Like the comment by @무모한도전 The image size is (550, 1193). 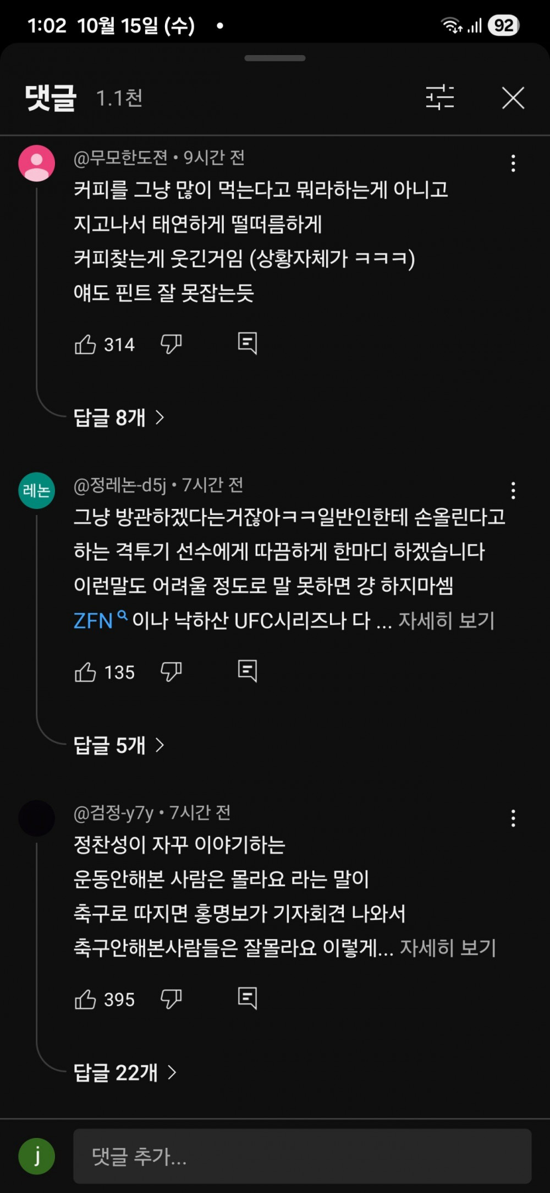(85, 345)
